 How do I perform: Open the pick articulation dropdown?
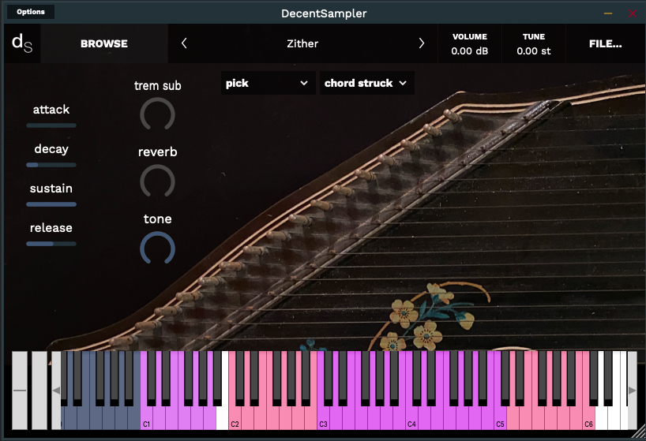point(269,83)
